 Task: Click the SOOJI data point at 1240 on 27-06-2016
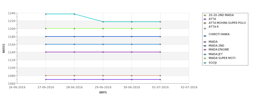tap(46, 14)
